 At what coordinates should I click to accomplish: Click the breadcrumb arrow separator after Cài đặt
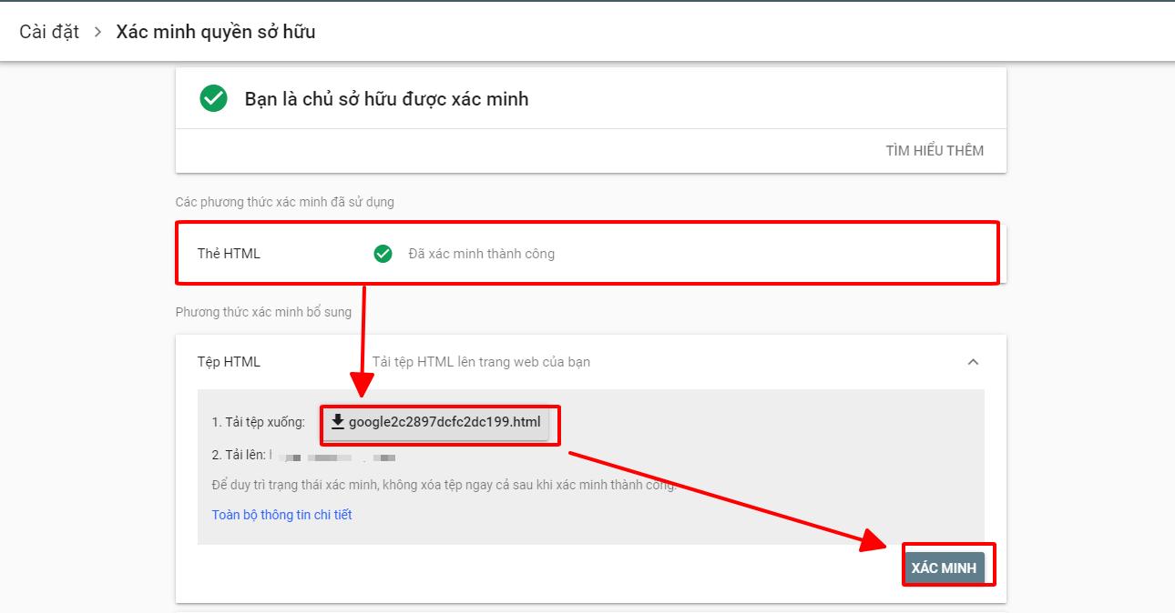(97, 32)
